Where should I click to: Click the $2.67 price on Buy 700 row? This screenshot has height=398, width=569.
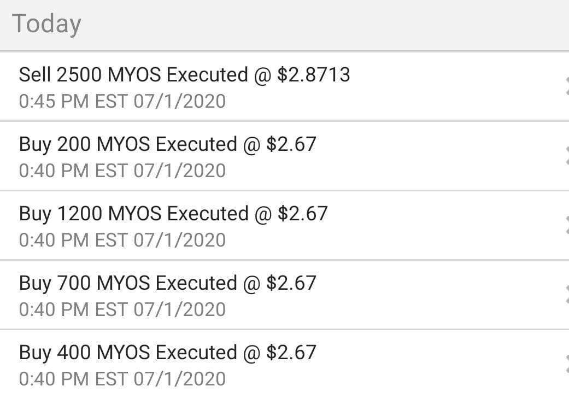coord(291,283)
